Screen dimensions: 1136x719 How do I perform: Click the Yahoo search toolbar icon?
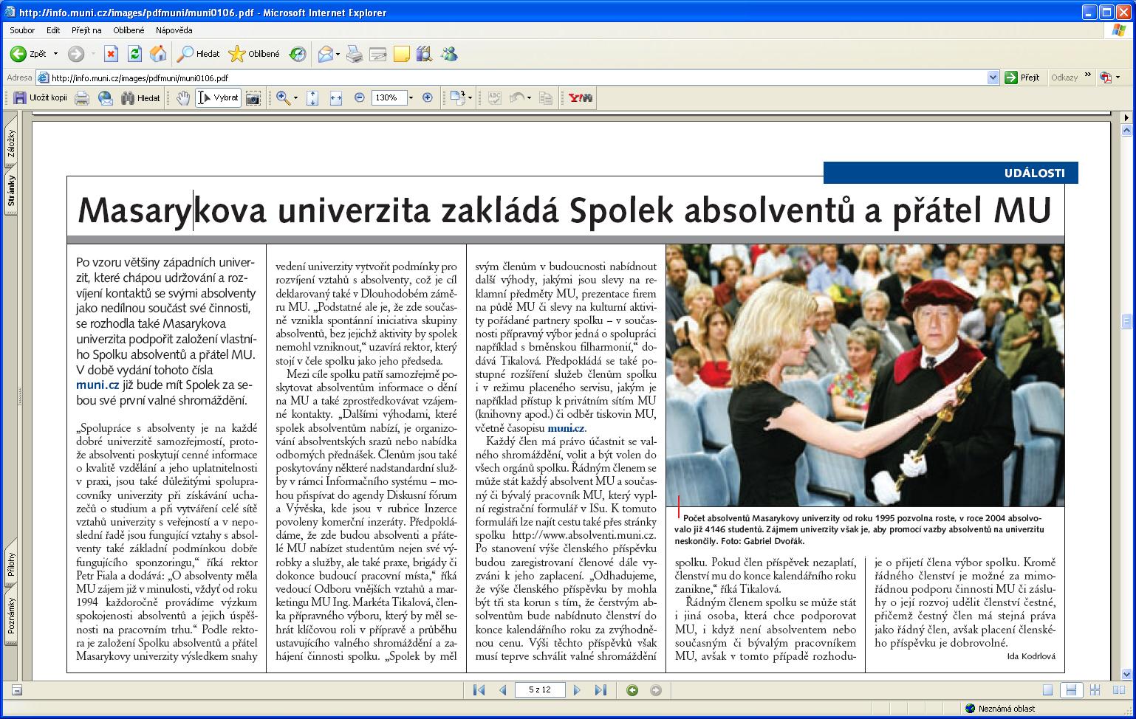coord(581,97)
